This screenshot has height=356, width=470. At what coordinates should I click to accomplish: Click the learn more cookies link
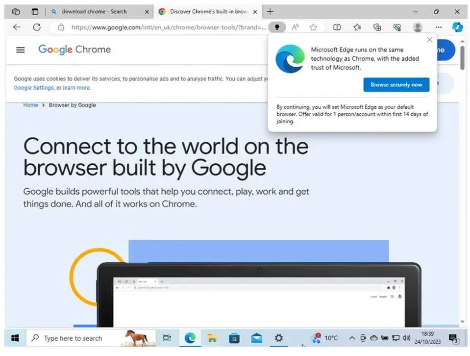(x=76, y=88)
